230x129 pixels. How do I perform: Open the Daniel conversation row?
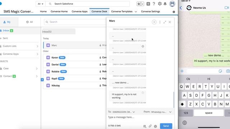click(x=75, y=64)
